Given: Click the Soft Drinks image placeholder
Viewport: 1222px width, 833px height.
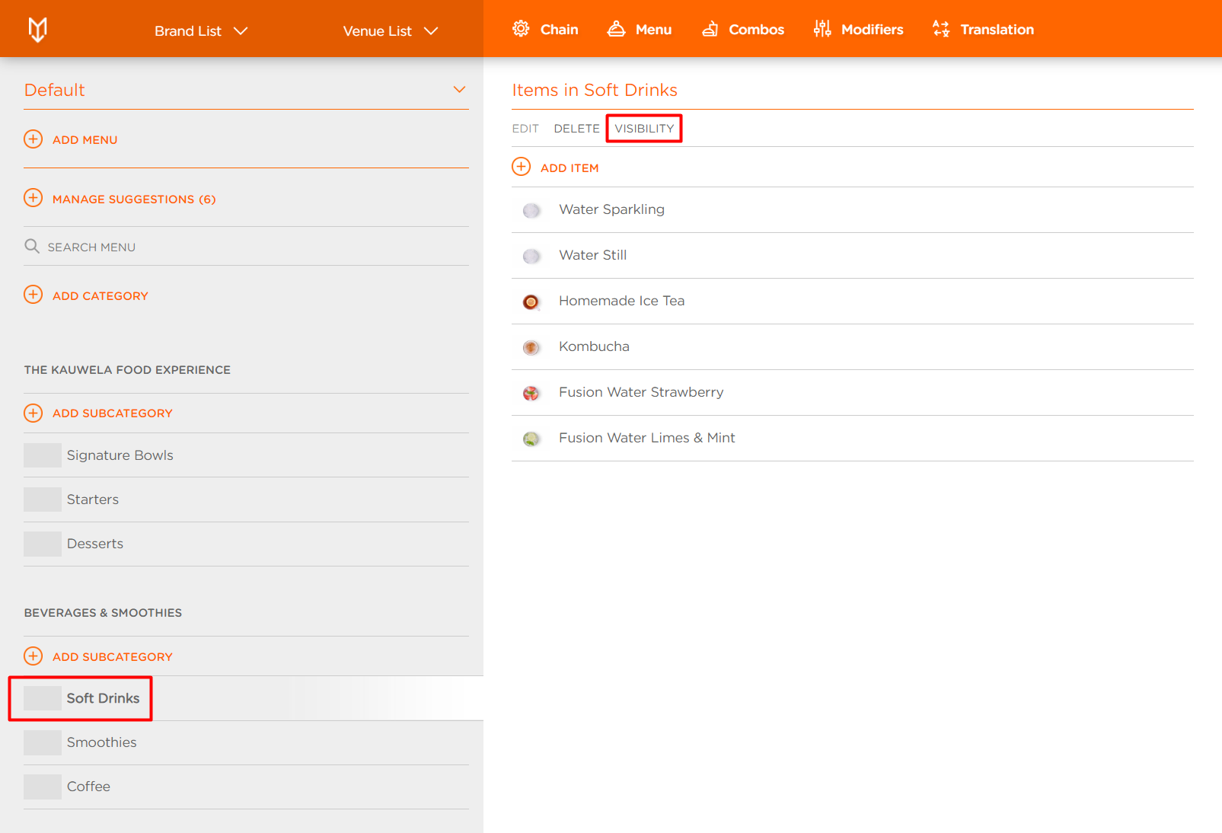Looking at the screenshot, I should pyautogui.click(x=43, y=698).
